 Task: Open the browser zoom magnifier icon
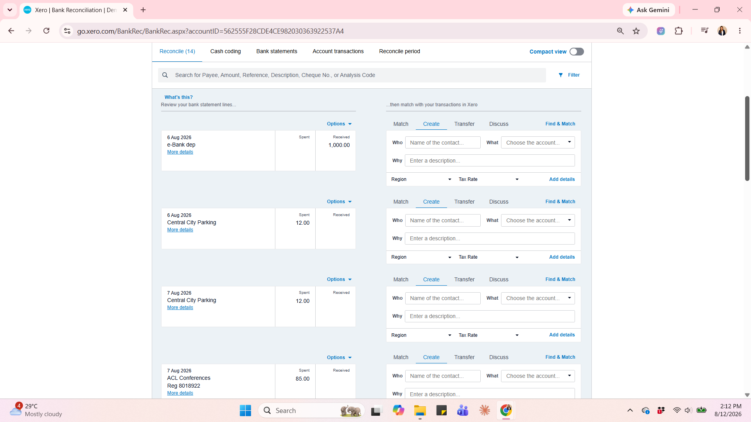(620, 31)
